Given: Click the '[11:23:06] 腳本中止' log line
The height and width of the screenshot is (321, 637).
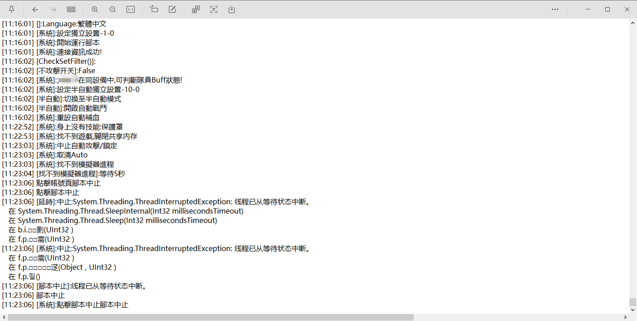Looking at the screenshot, I should coord(34,296).
